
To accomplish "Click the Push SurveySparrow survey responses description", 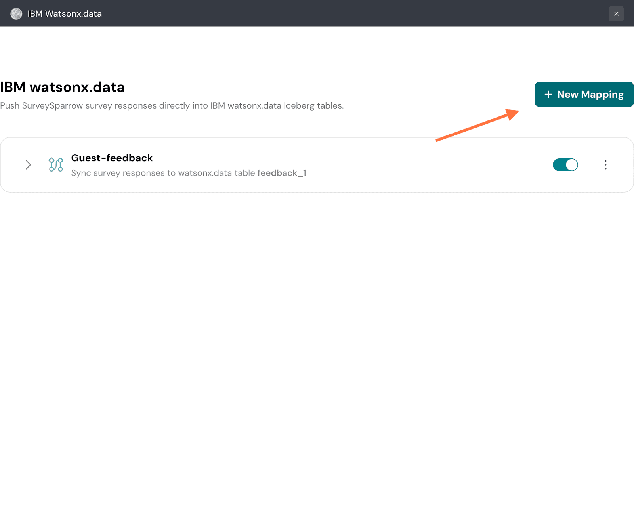I will pos(172,106).
